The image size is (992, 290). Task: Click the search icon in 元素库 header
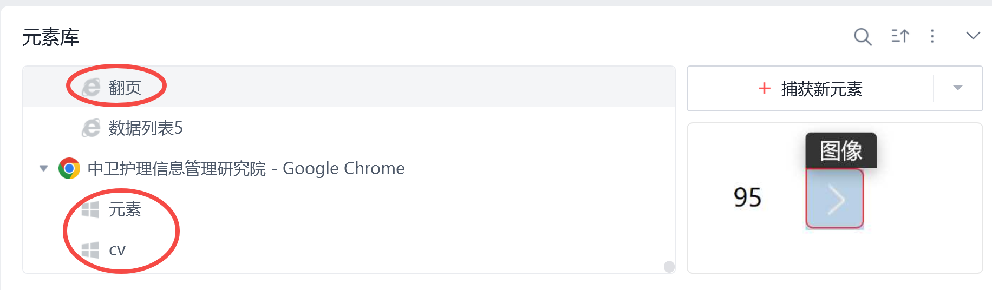(x=862, y=37)
